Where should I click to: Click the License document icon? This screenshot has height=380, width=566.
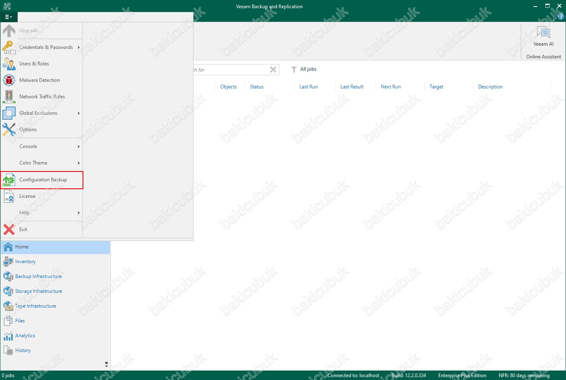[9, 196]
